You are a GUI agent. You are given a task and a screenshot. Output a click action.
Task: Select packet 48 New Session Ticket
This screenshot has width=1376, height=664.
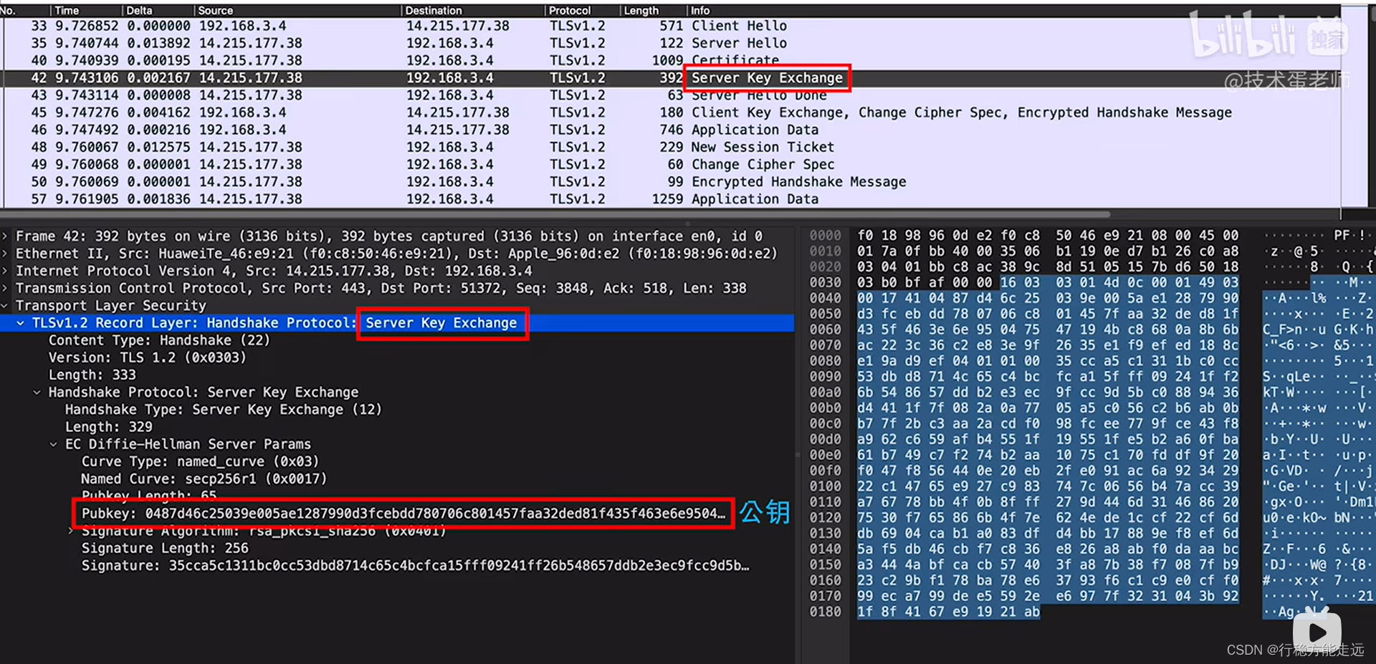pyautogui.click(x=671, y=147)
